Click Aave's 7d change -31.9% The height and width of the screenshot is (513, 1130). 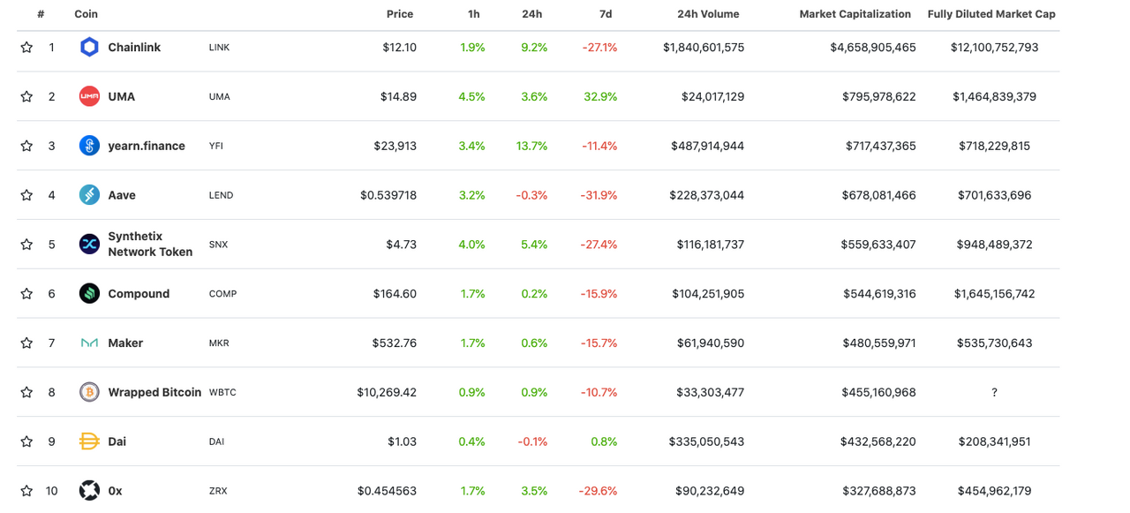pos(600,195)
